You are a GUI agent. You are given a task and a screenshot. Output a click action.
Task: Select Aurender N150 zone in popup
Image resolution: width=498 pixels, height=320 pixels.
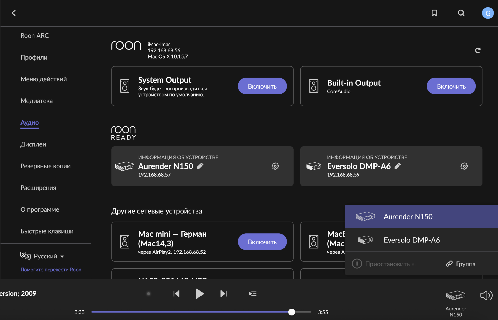(x=421, y=216)
